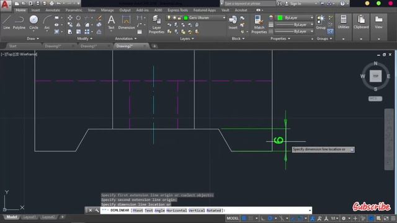Toggle the MODEL space button

click(233, 218)
